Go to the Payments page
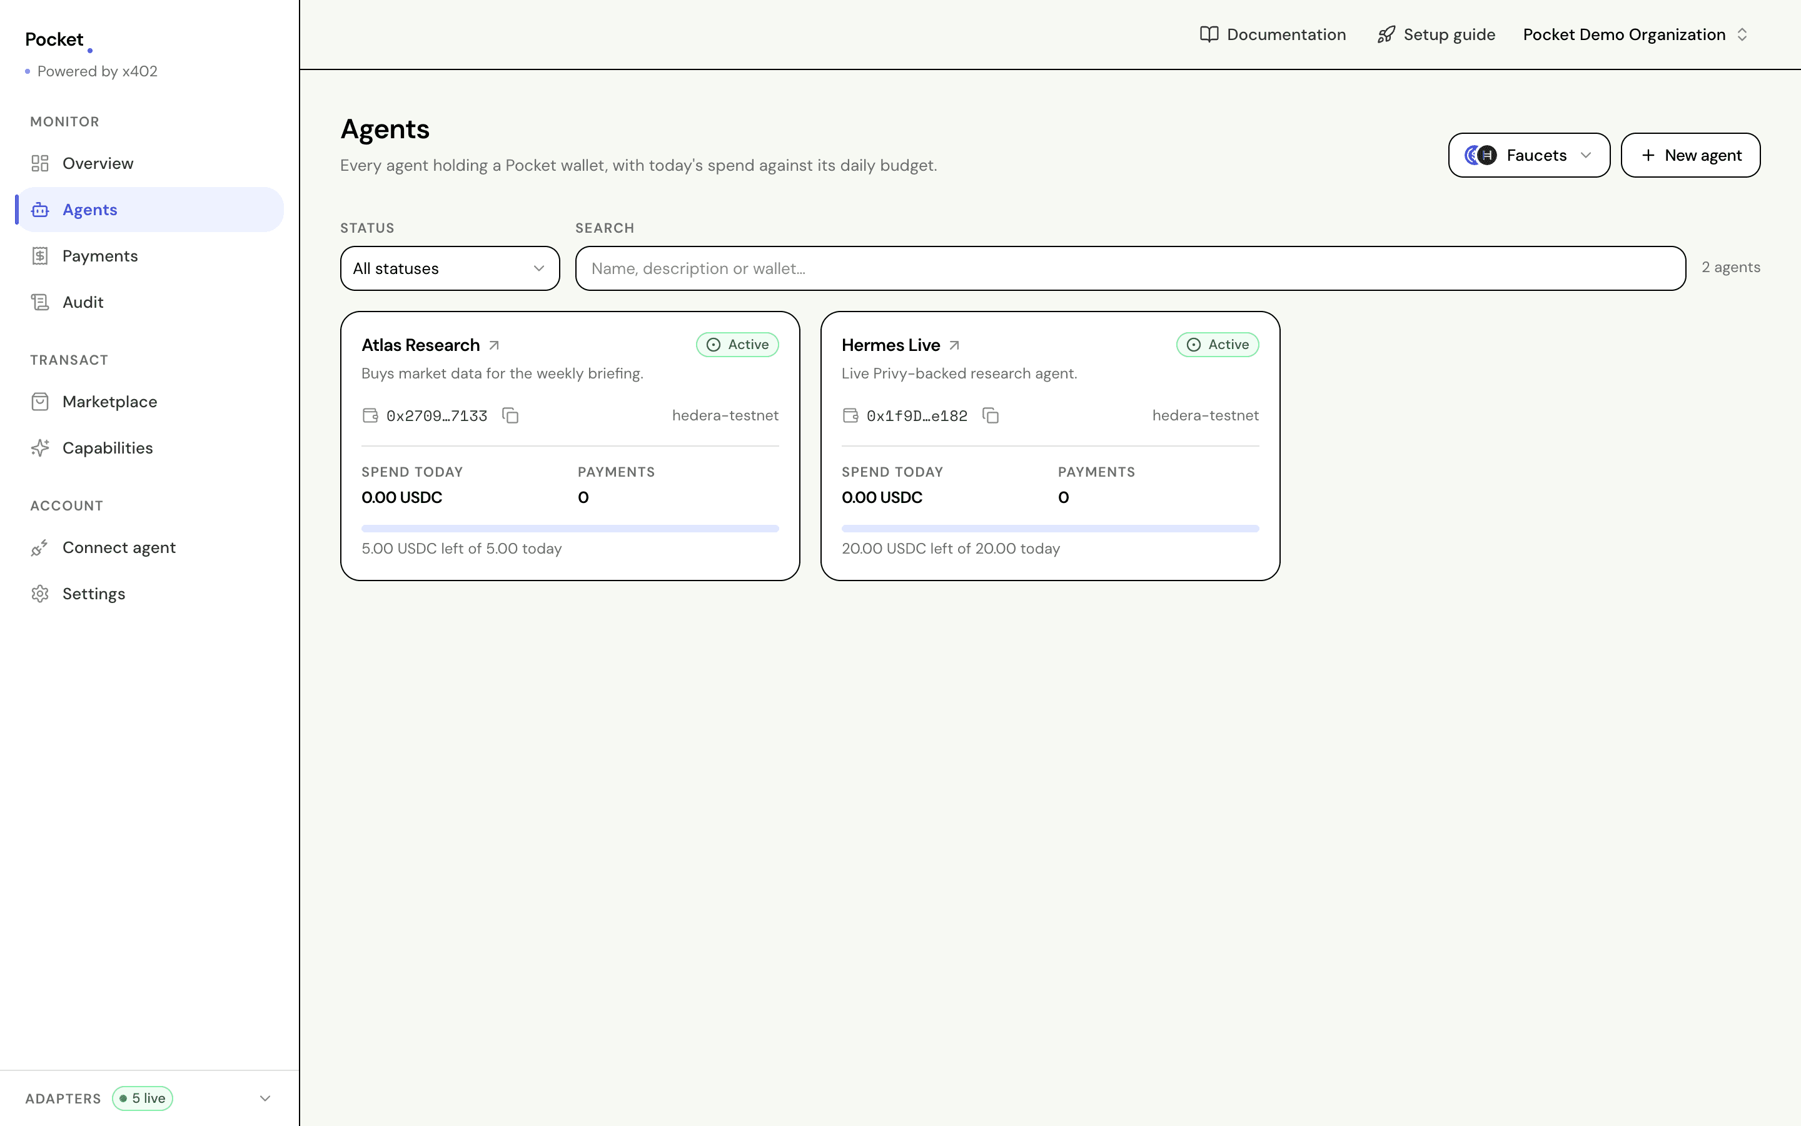Image resolution: width=1801 pixels, height=1126 pixels. (149, 256)
